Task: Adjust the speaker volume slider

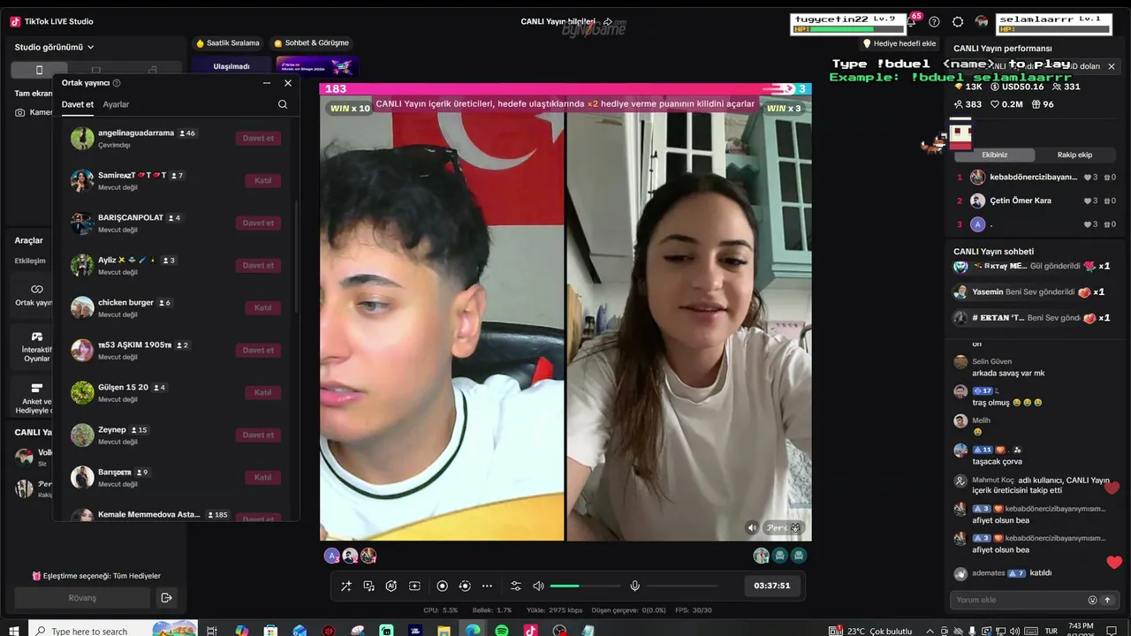Action: (585, 586)
